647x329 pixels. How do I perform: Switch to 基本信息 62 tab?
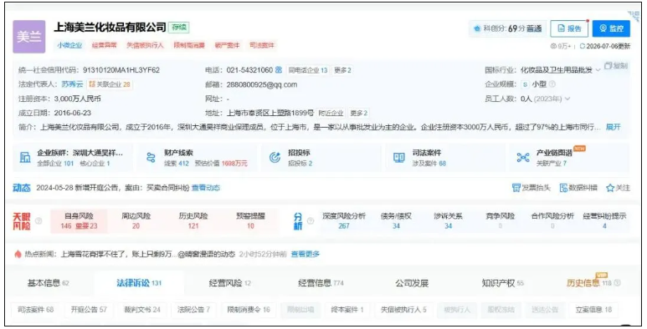pyautogui.click(x=49, y=283)
